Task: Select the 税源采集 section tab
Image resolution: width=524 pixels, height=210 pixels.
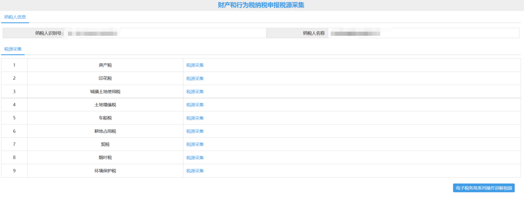Action: tap(13, 49)
